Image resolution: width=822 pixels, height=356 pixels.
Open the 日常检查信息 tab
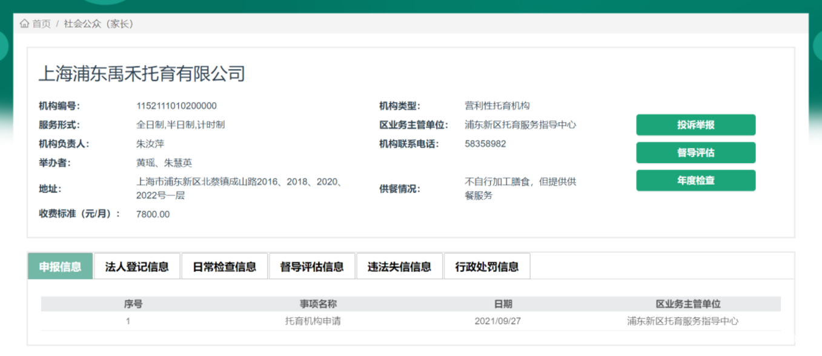224,267
